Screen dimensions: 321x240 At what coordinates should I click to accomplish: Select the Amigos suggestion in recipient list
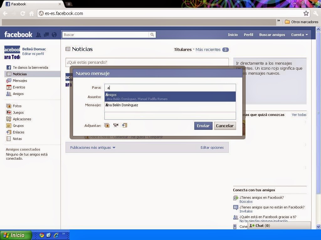pyautogui.click(x=170, y=97)
